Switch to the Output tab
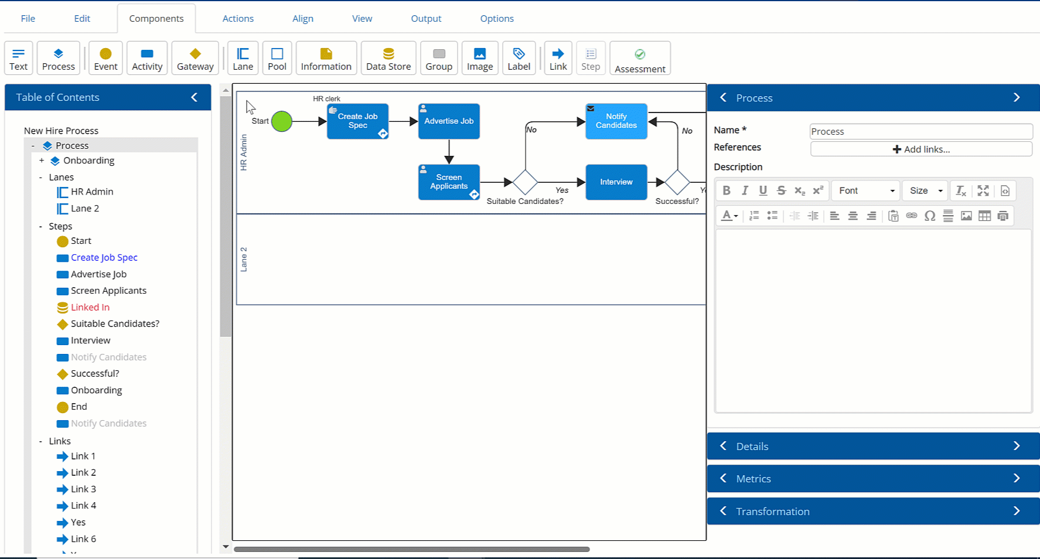The width and height of the screenshot is (1040, 559). coord(426,18)
